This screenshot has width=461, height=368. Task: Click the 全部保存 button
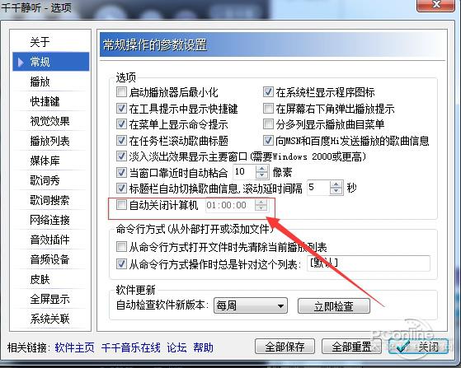pos(285,347)
